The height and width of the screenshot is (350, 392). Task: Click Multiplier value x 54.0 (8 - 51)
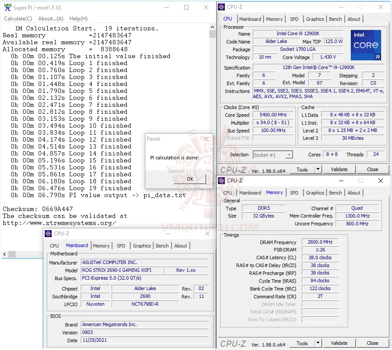[273, 122]
